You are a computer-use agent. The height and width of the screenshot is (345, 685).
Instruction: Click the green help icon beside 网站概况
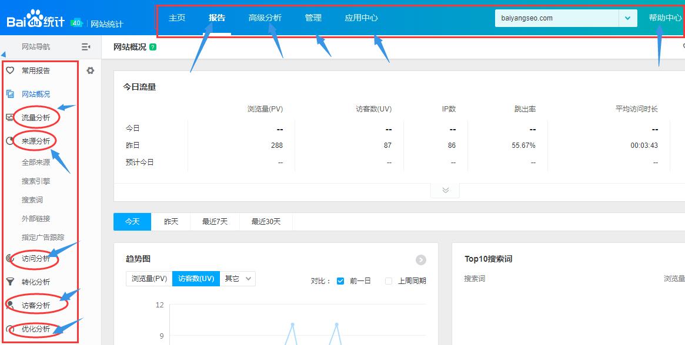point(152,47)
